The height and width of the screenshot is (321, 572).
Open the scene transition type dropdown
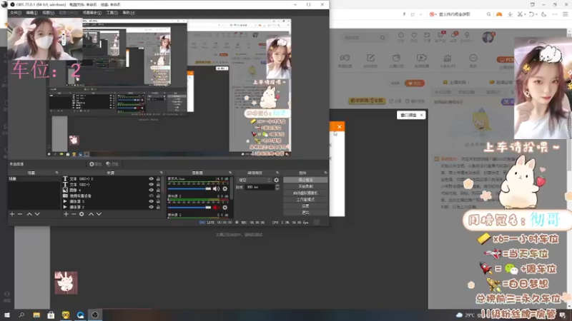click(255, 180)
